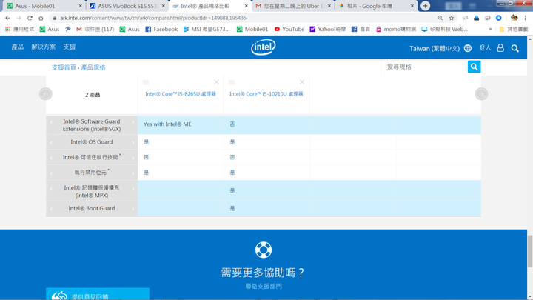Image resolution: width=533 pixels, height=300 pixels.
Task: Close the Intel product comparison tab
Action: (247, 6)
